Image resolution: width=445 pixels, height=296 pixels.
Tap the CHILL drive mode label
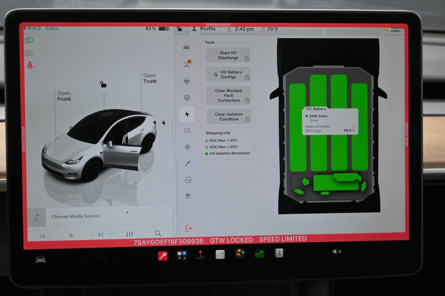(52, 28)
